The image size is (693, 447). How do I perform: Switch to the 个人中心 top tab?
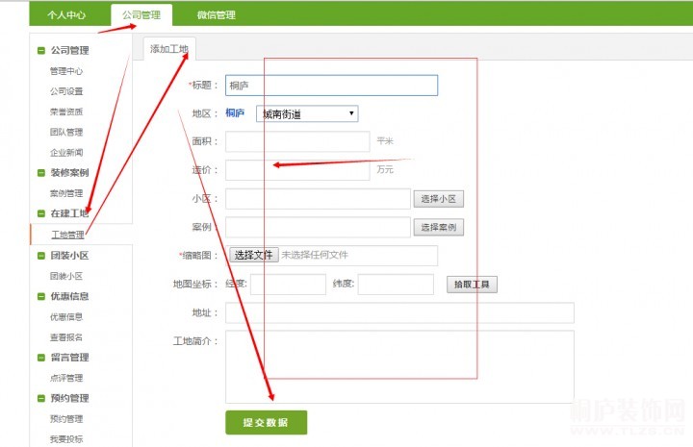pyautogui.click(x=67, y=14)
